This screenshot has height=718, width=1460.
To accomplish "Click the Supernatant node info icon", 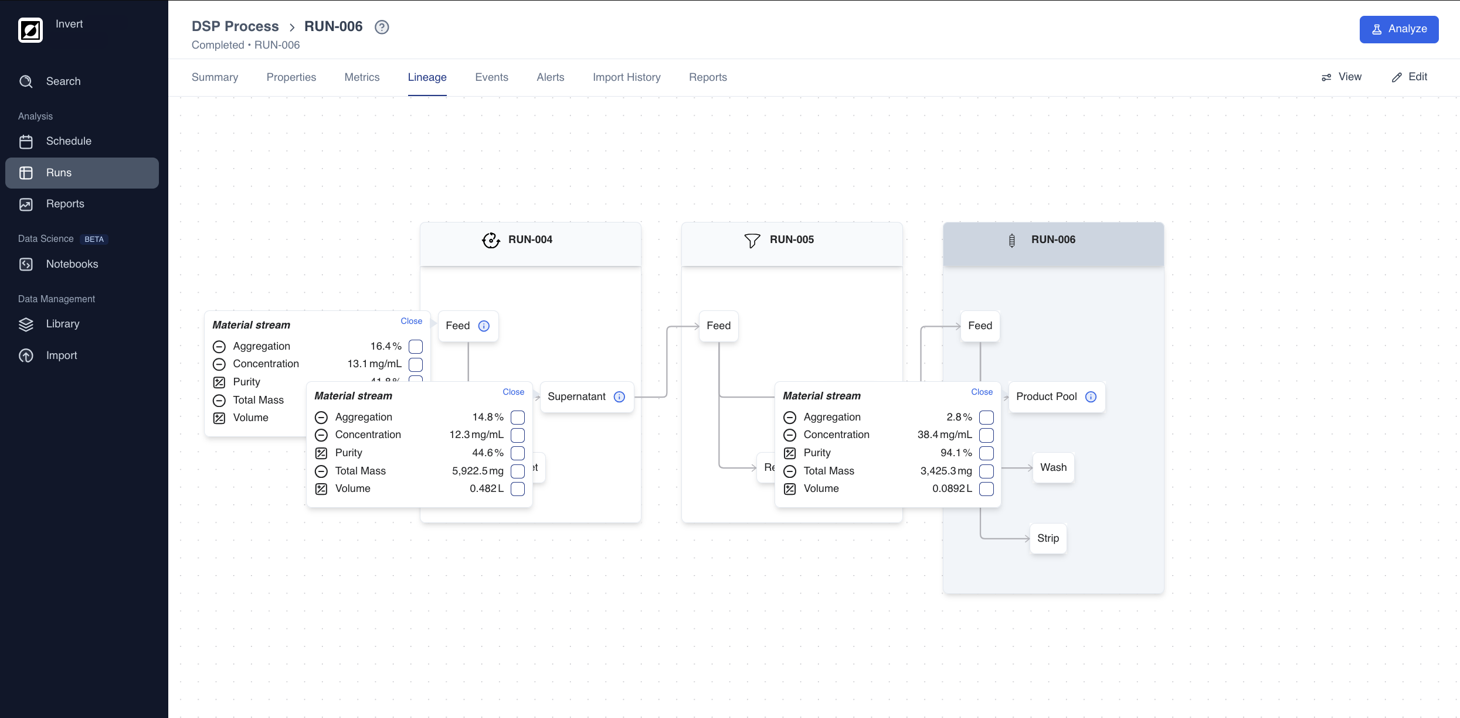I will [619, 397].
